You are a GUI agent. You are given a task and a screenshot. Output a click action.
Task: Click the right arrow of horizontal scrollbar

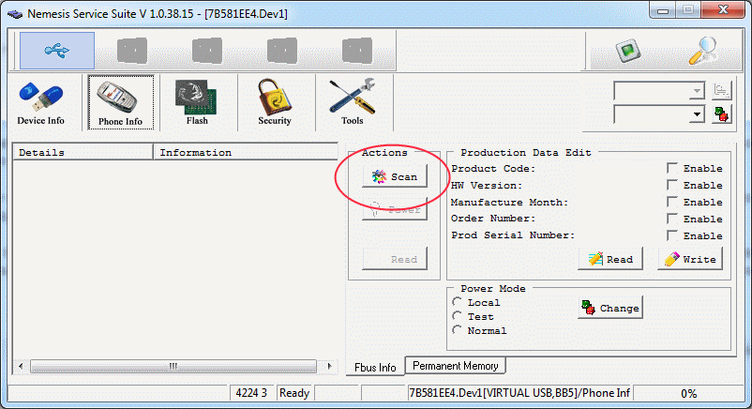(x=329, y=366)
